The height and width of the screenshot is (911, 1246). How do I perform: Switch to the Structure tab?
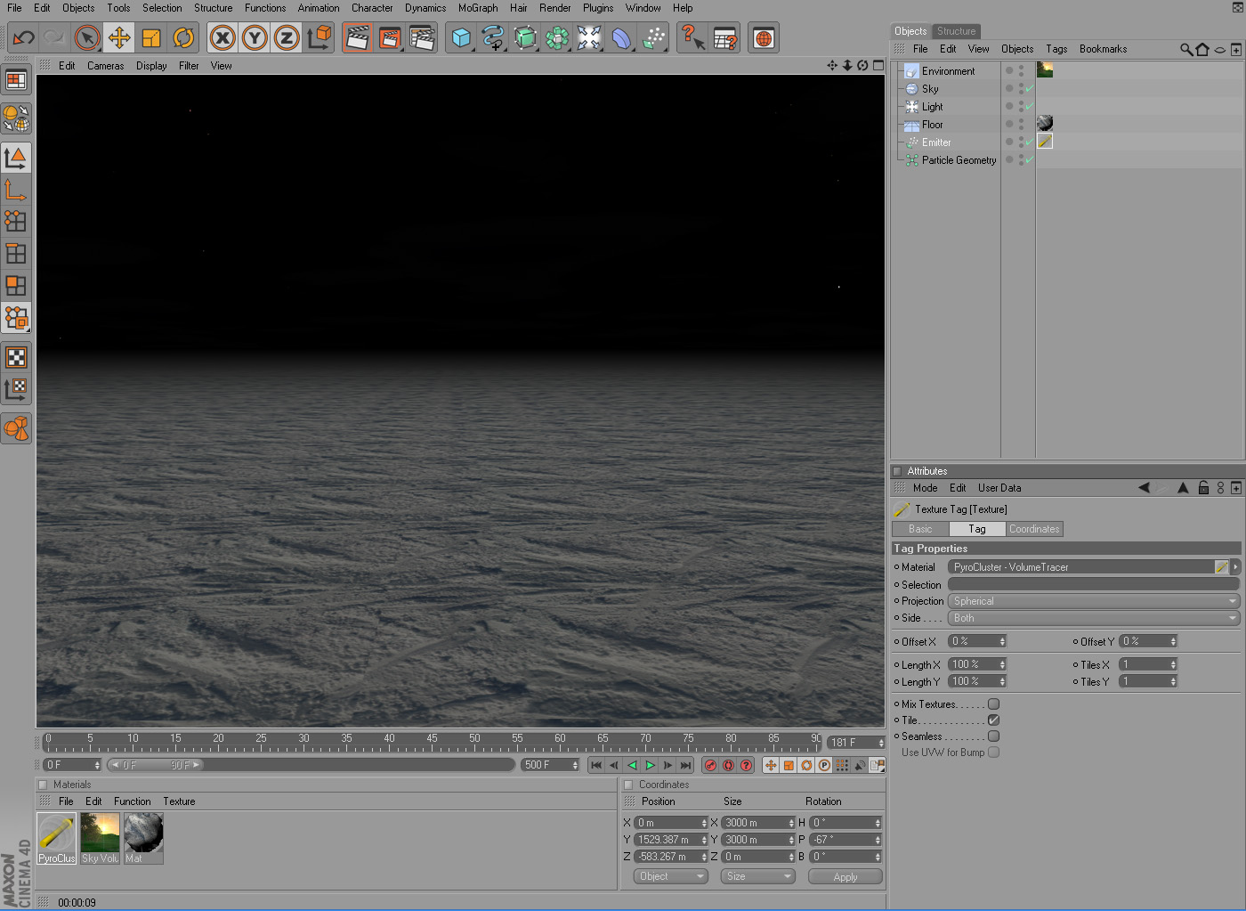tap(956, 31)
